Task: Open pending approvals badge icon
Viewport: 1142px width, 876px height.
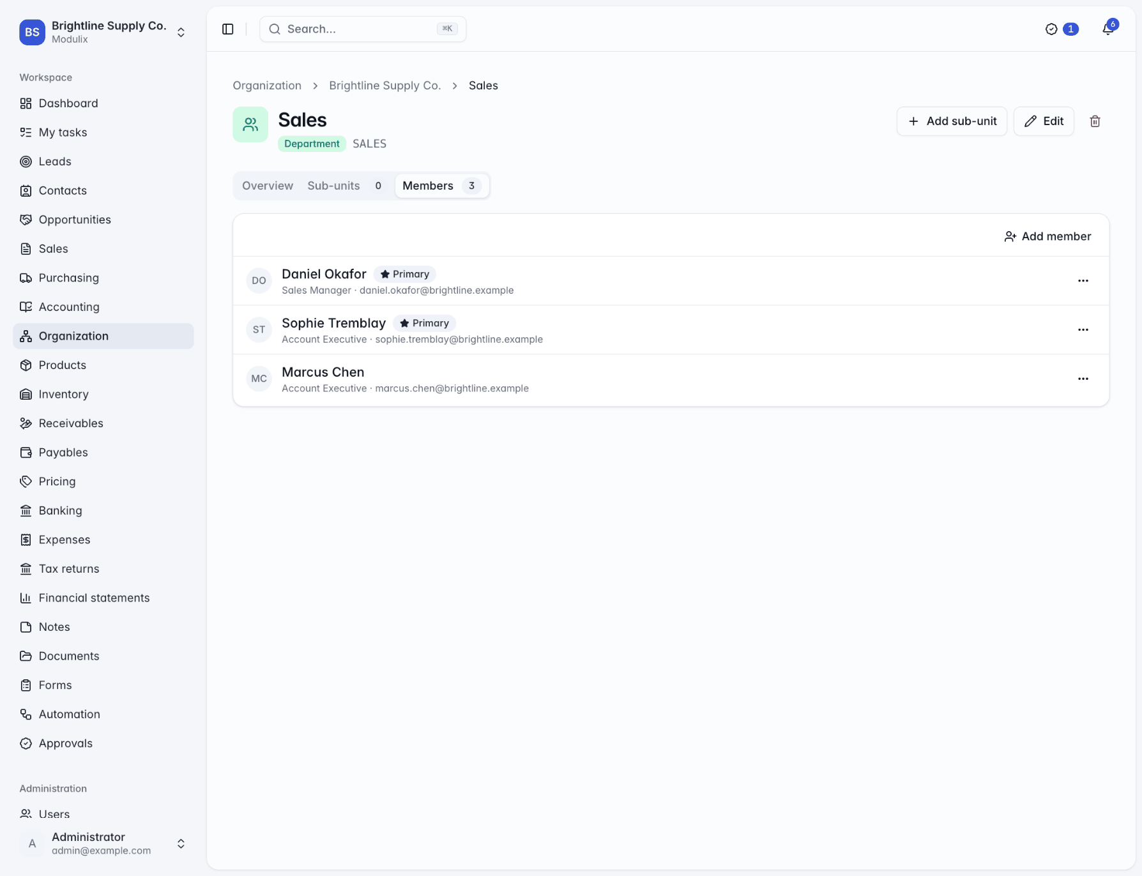Action: [1062, 29]
